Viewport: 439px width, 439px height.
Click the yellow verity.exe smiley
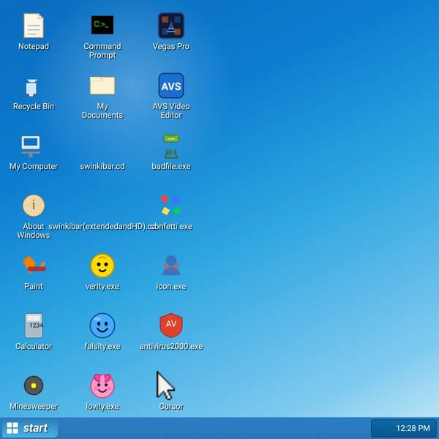coord(102,266)
